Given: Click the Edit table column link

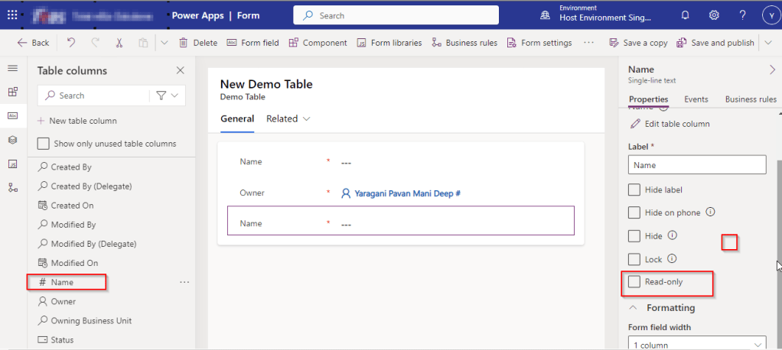Looking at the screenshot, I should coord(676,124).
